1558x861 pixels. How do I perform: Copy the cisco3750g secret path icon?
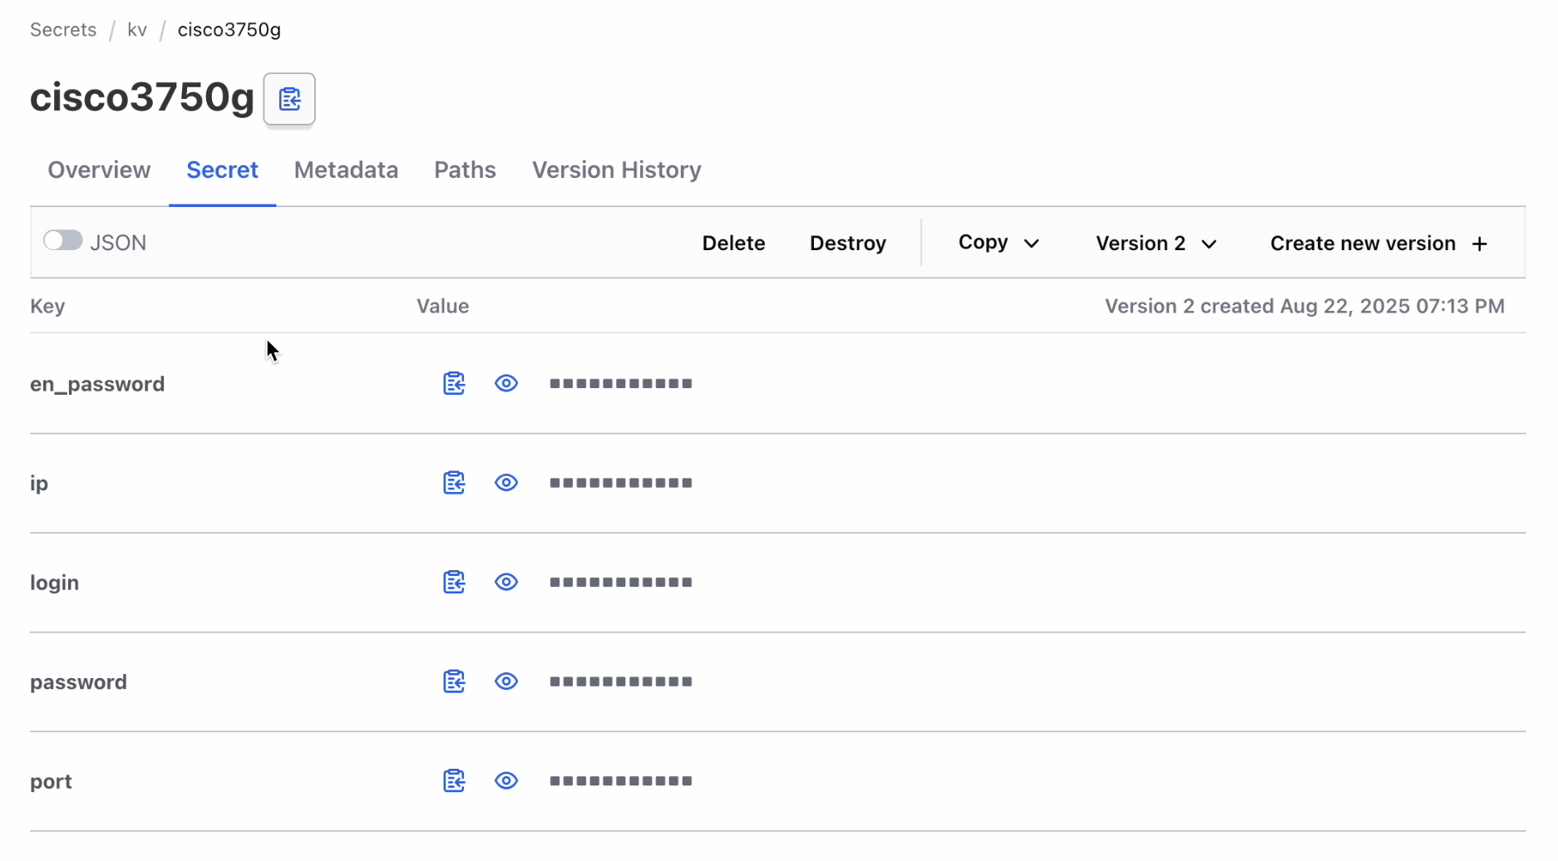pos(289,100)
